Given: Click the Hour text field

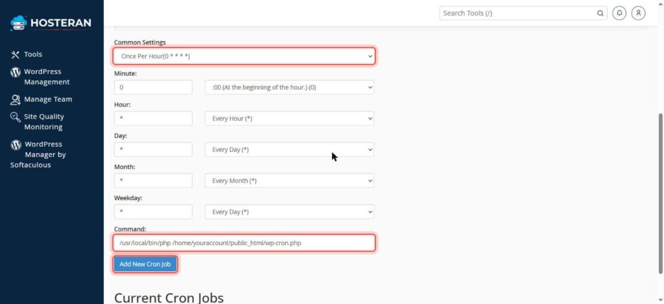Looking at the screenshot, I should 153,119.
